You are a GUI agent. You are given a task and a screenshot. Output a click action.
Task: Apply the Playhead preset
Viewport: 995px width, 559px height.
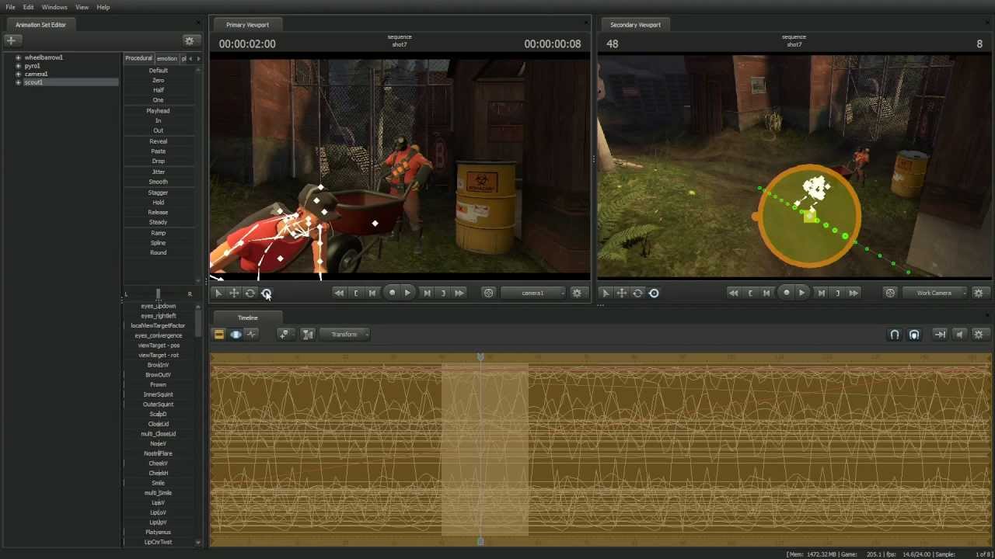[158, 111]
